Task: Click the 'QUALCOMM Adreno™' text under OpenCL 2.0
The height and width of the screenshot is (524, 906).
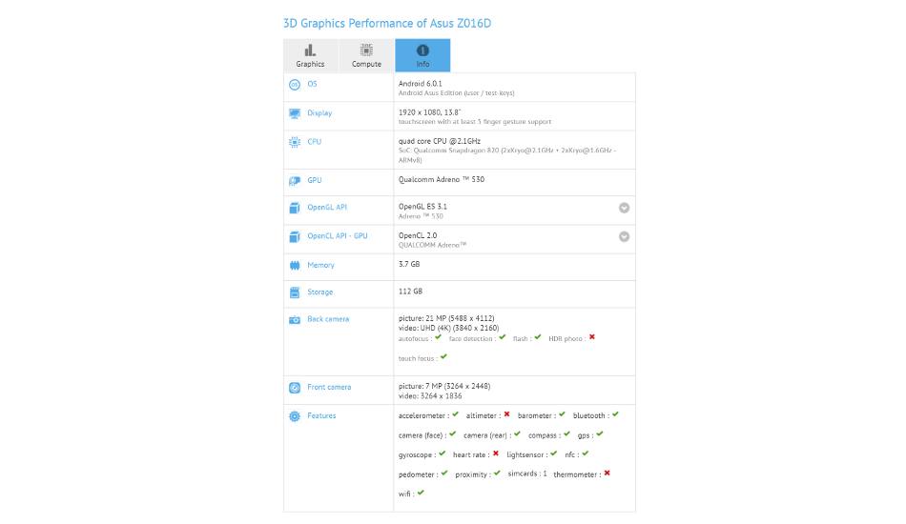Action: 432,245
